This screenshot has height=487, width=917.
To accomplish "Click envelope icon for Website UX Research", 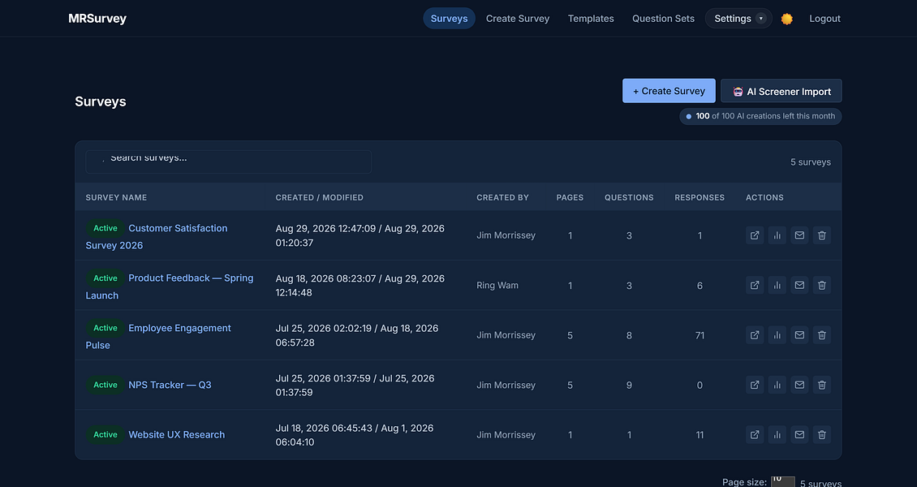I will (799, 434).
